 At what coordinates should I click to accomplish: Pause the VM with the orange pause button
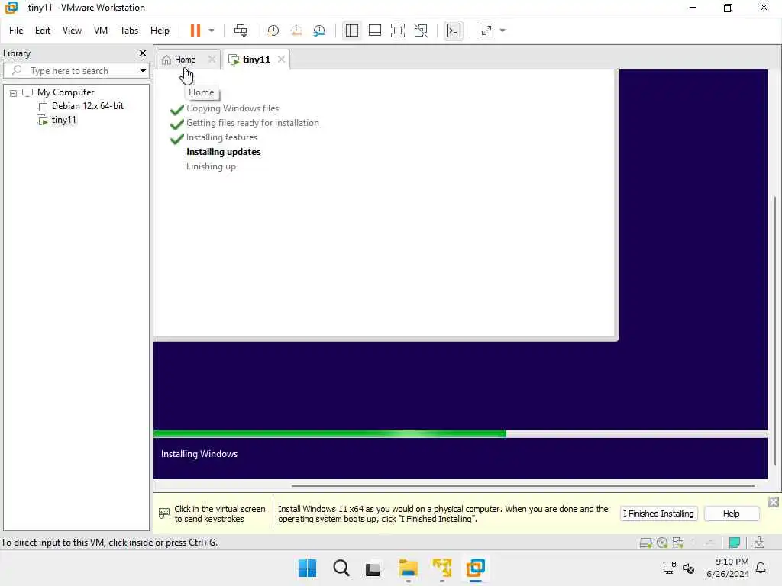[x=195, y=31]
